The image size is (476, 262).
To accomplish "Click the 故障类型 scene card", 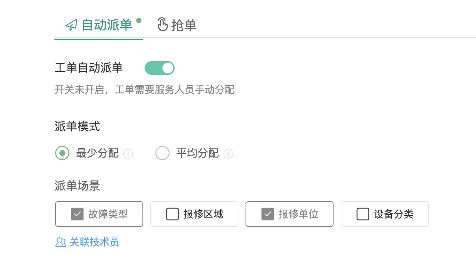I will click(99, 214).
